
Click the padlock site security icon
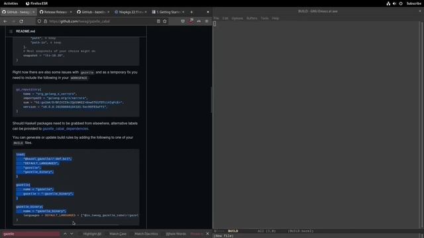pyautogui.click(x=45, y=21)
